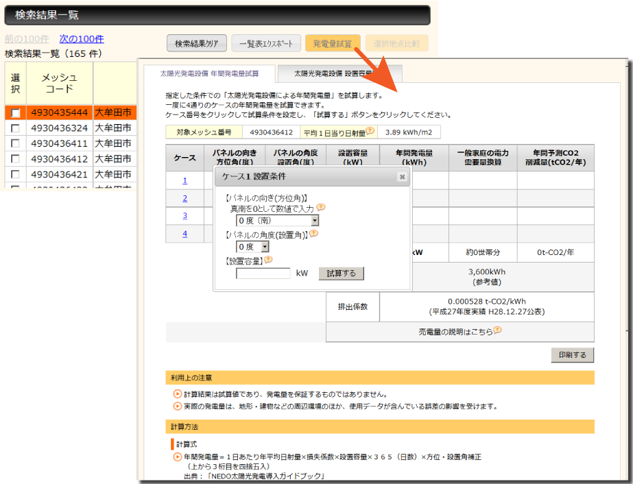Click help icon beside 真南を0として数値で入力

[x=321, y=207]
